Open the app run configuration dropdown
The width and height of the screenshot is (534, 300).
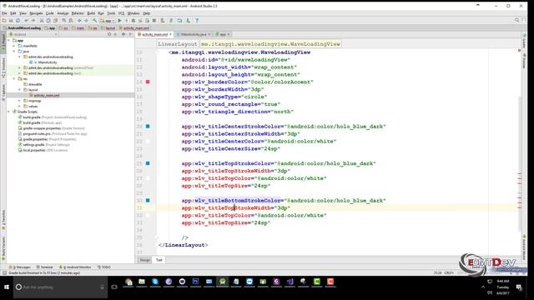(x=108, y=21)
